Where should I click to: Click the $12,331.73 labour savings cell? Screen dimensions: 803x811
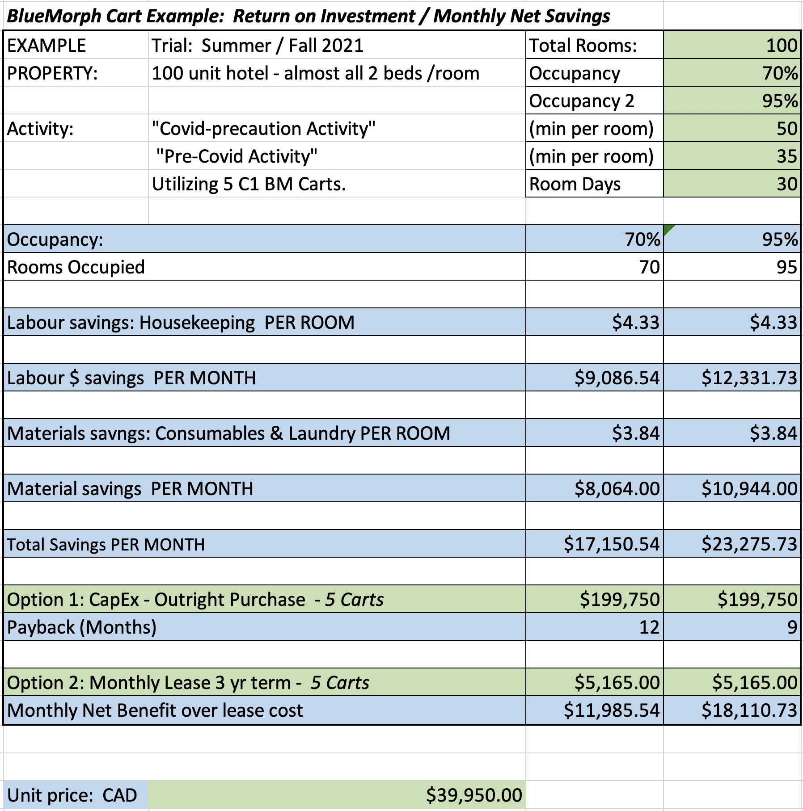point(731,378)
